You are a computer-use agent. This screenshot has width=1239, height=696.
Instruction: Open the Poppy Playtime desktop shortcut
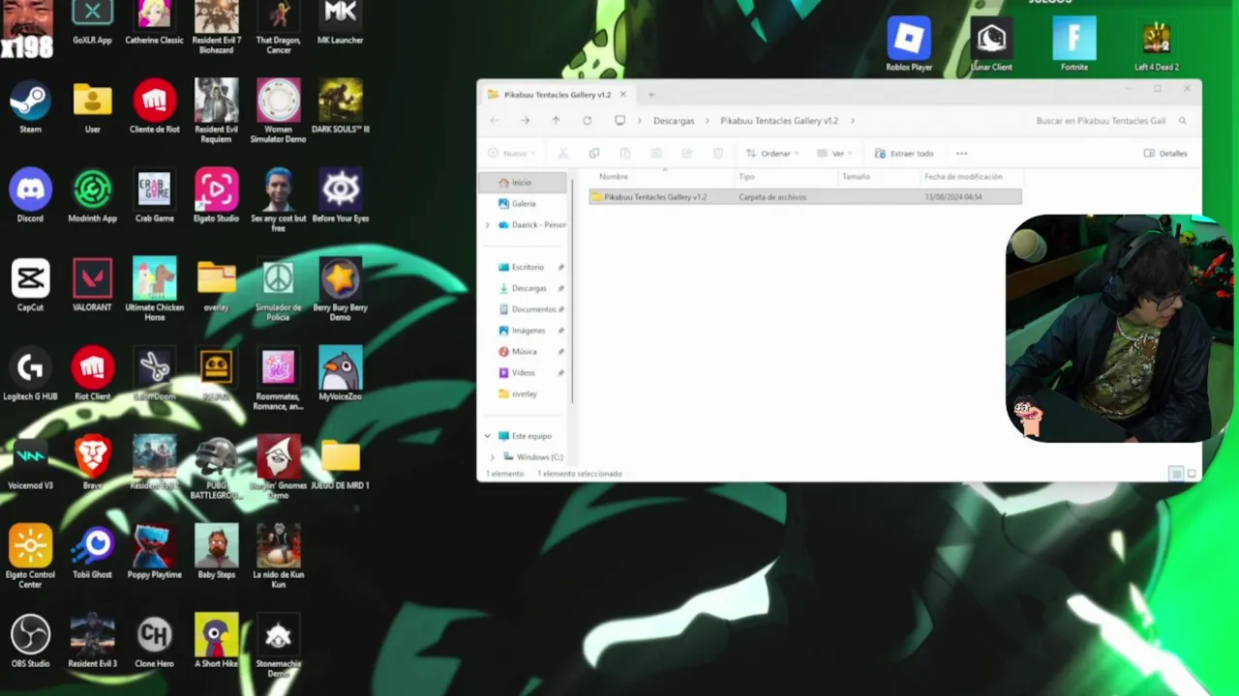(154, 551)
